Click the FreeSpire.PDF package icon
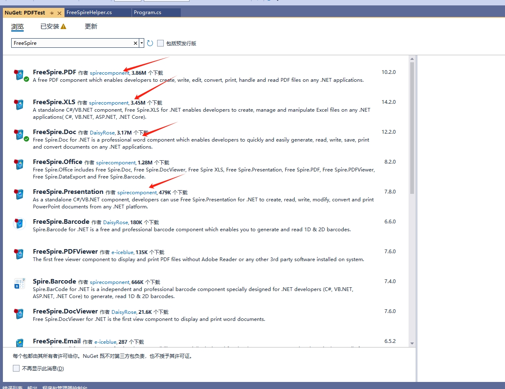The width and height of the screenshot is (505, 389). (x=18, y=75)
